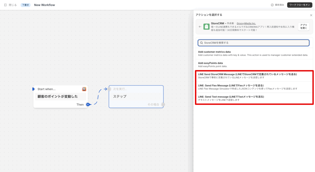The image size is (315, 172).
Task: Open the GroovyMedia Inc. developer link
Action: click(x=246, y=23)
